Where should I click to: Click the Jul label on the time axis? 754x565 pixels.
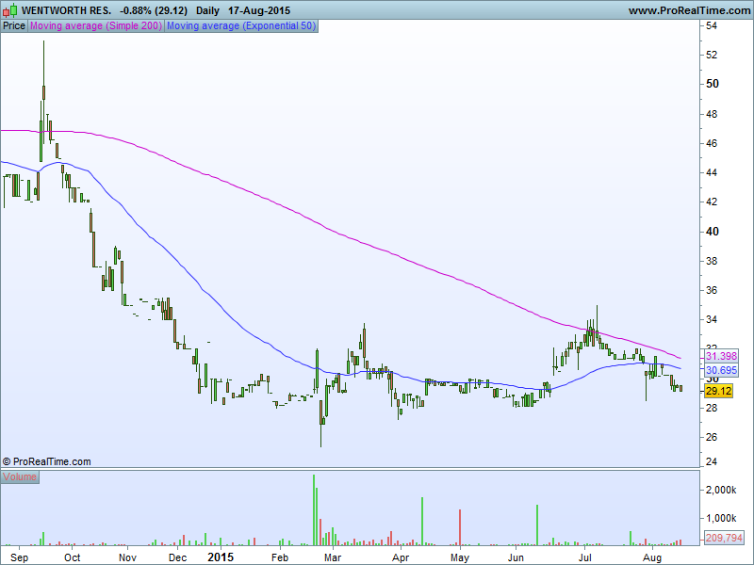point(585,557)
